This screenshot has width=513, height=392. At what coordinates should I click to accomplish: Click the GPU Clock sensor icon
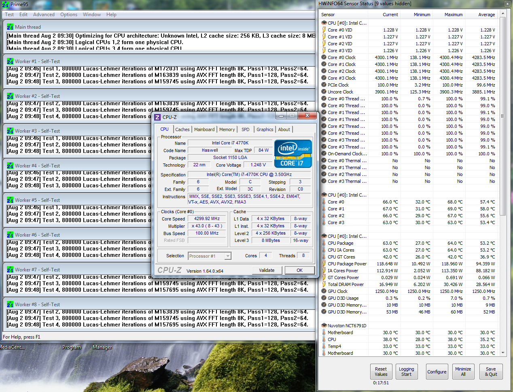point(324,291)
